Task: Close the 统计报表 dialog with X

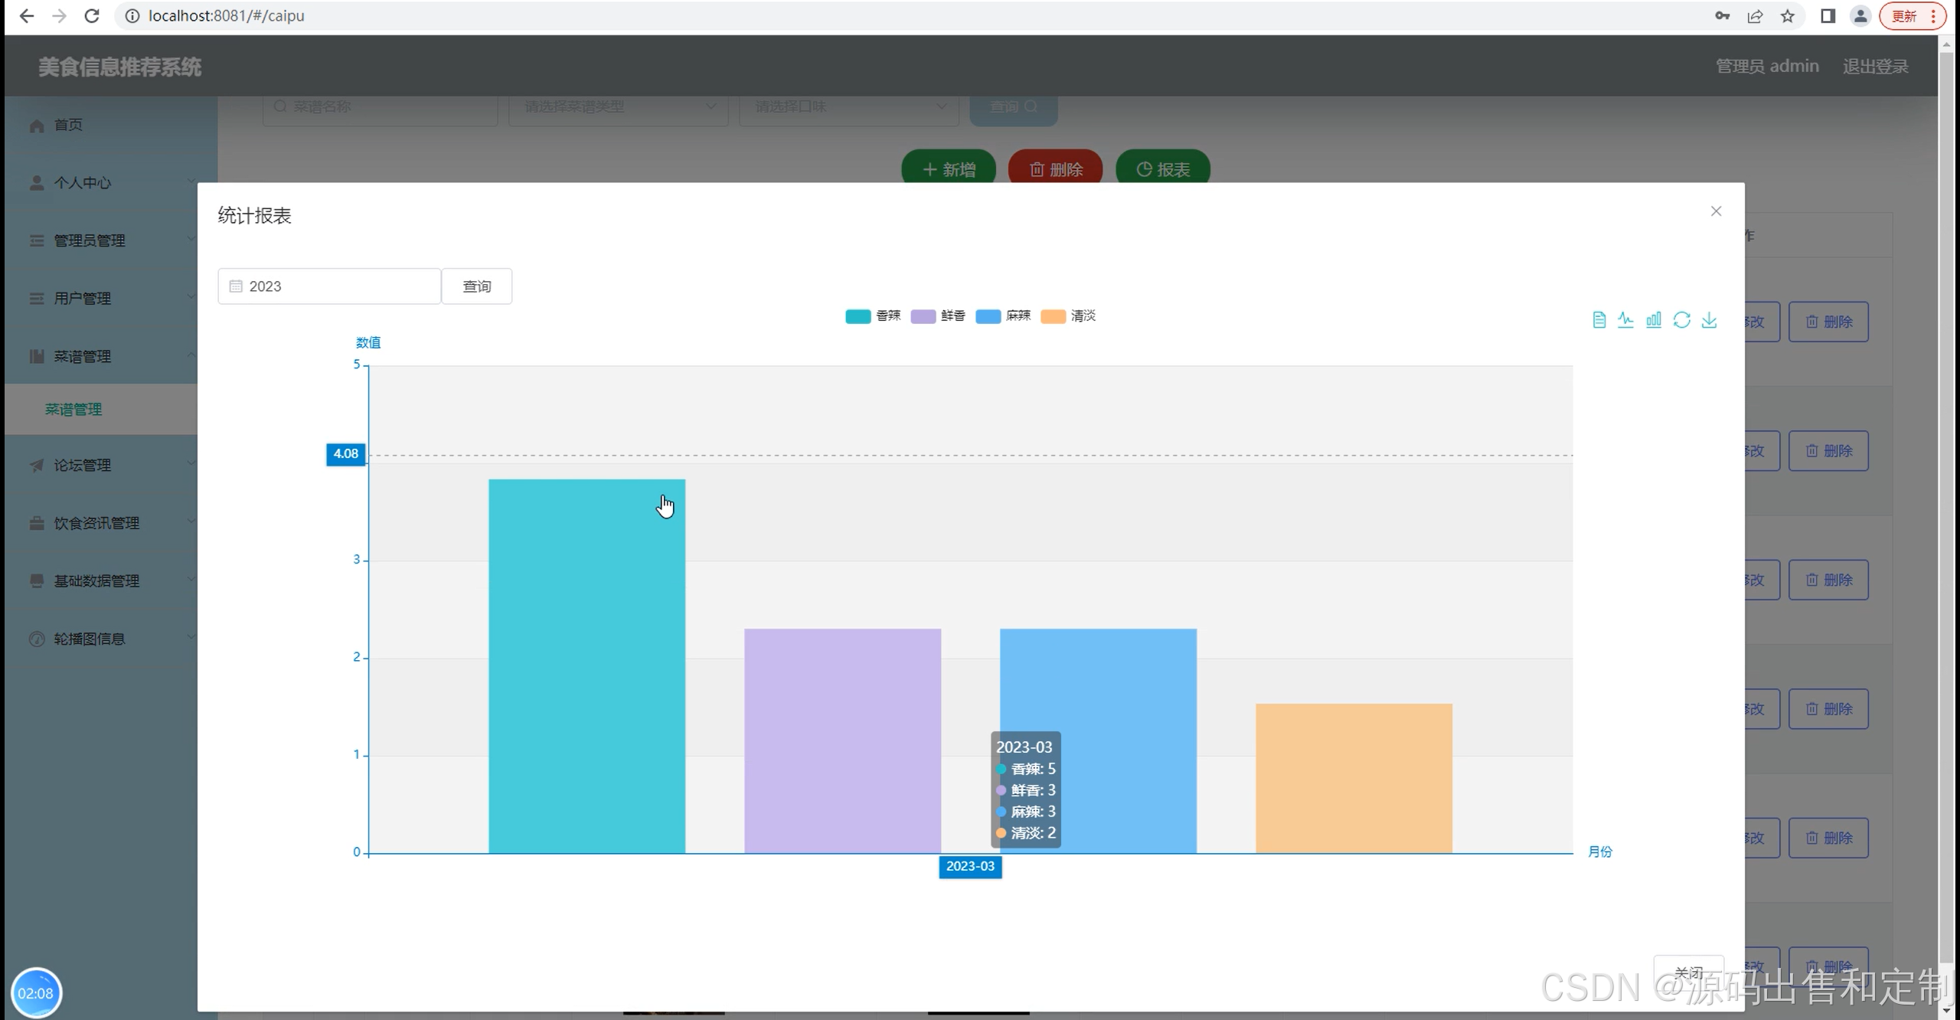Action: [x=1716, y=211]
